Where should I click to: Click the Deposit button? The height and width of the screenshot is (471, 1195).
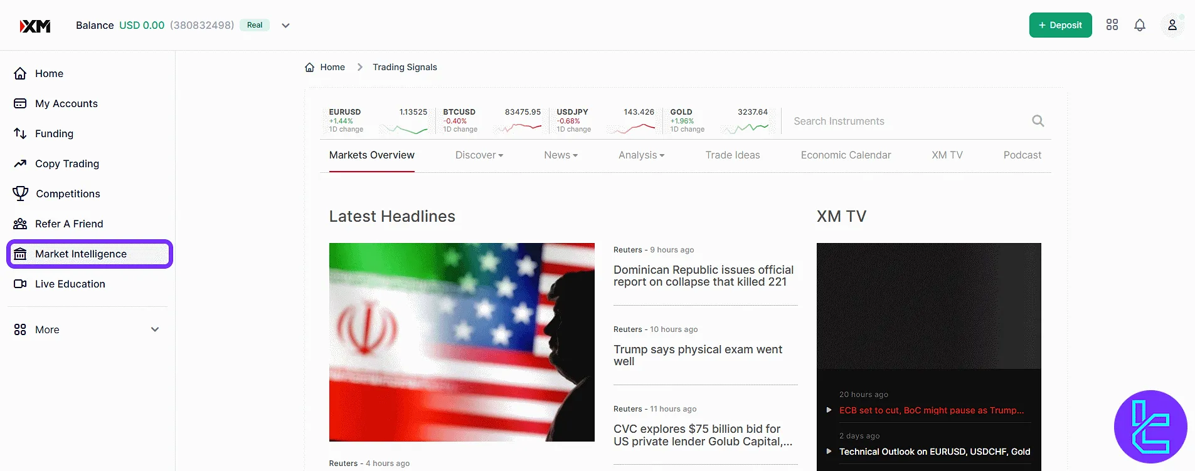(x=1060, y=25)
